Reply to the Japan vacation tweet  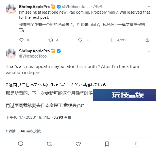(x=21, y=144)
